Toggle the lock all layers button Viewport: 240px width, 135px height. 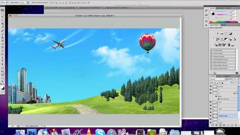[222, 83]
